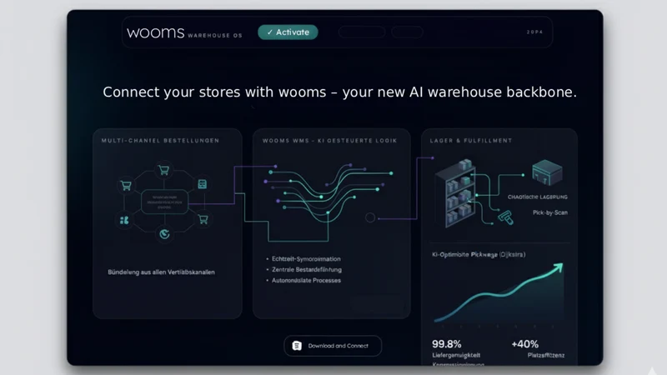Click the KI-Optimierte Pickwege chart title
This screenshot has width=667, height=375.
pyautogui.click(x=479, y=255)
